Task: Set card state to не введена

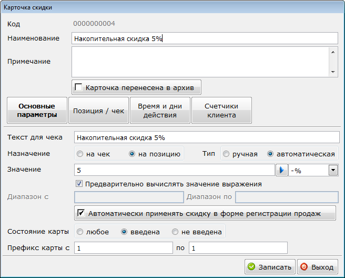Action: coord(175,232)
